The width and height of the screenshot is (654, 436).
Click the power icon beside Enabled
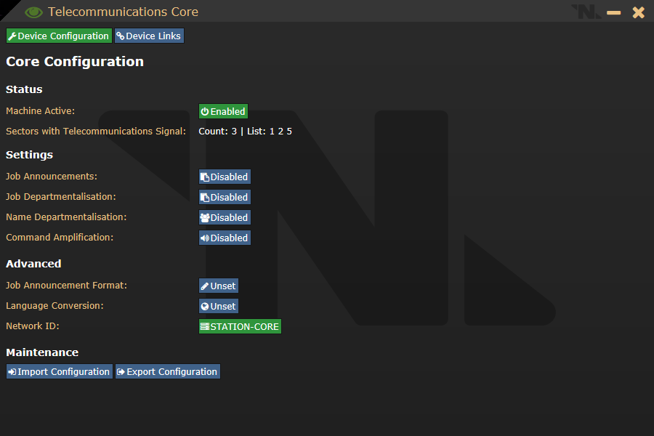(205, 111)
